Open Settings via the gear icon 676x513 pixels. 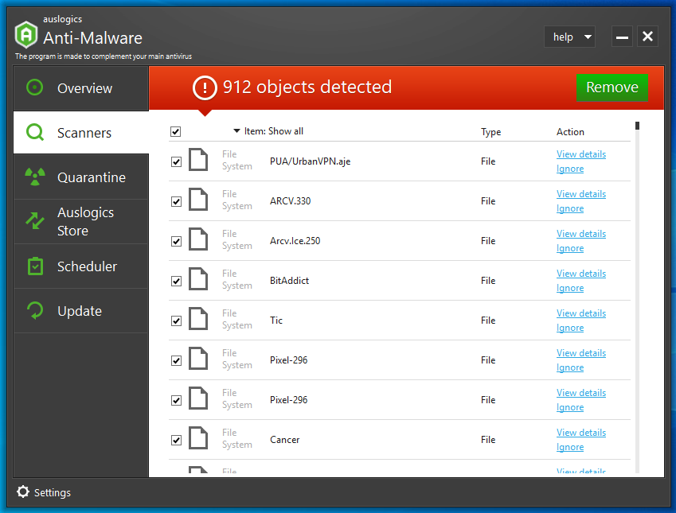coord(23,492)
